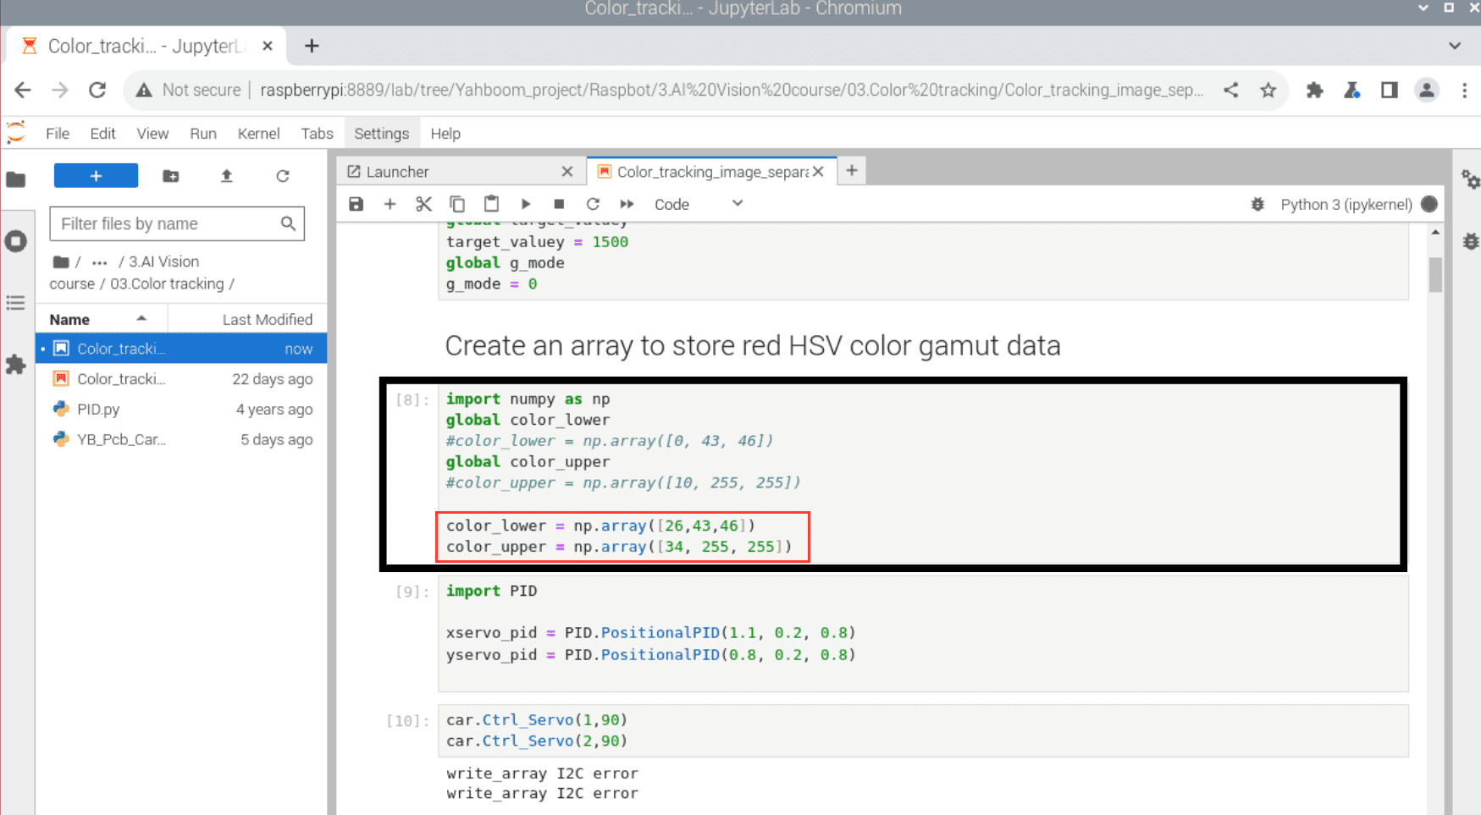Image resolution: width=1481 pixels, height=815 pixels.
Task: Refresh the file browser list
Action: click(283, 176)
